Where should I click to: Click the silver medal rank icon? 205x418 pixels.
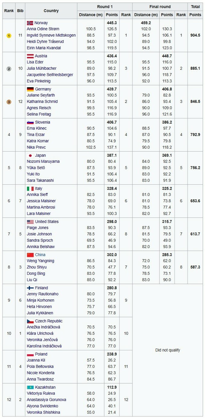[9, 69]
